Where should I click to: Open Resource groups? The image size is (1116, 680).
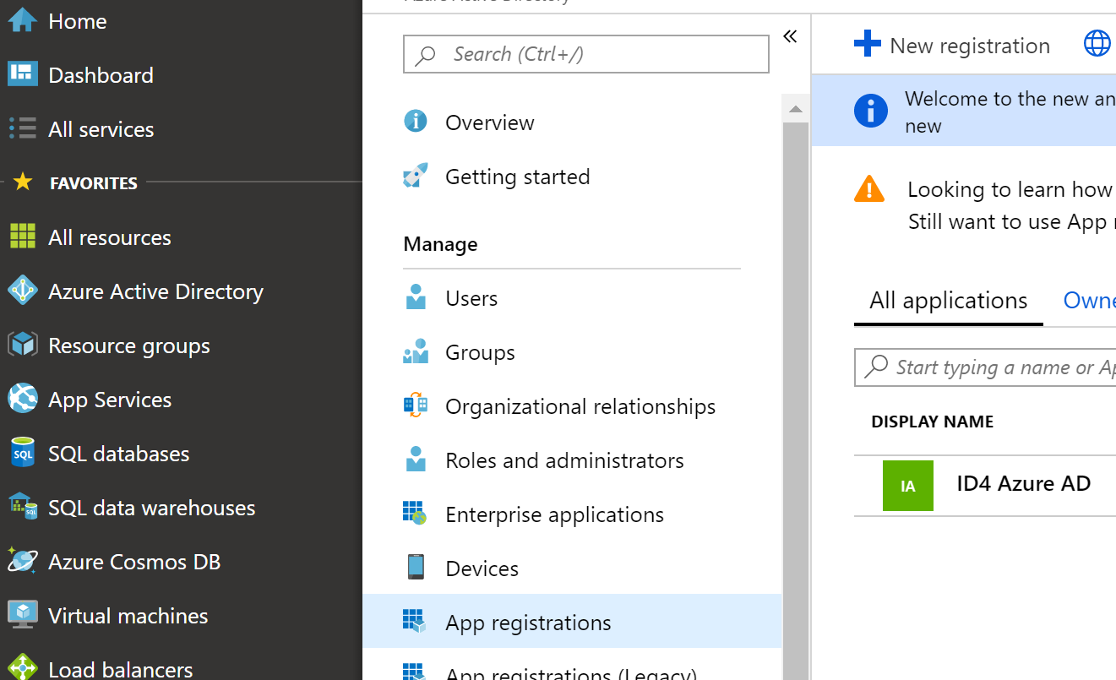click(x=128, y=345)
